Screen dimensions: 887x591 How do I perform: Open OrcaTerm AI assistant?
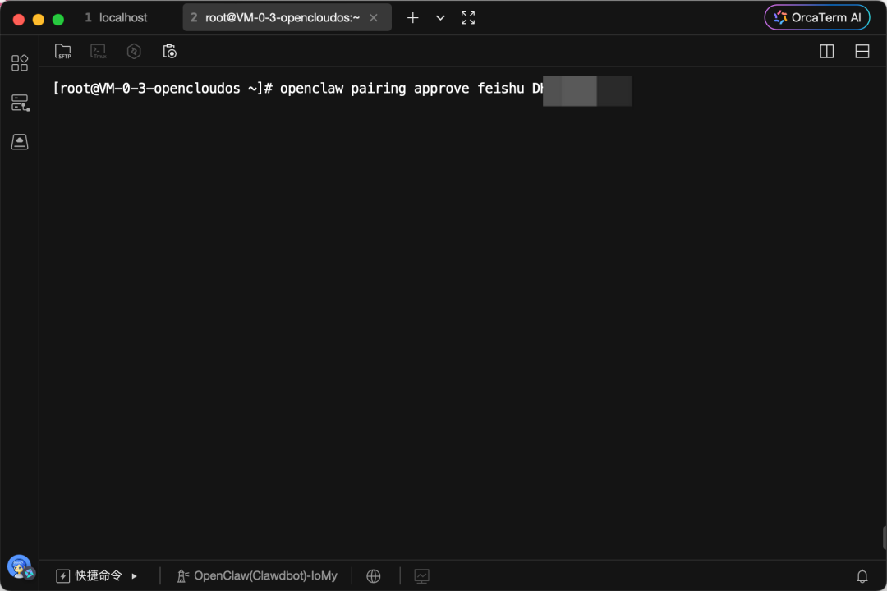pyautogui.click(x=817, y=17)
